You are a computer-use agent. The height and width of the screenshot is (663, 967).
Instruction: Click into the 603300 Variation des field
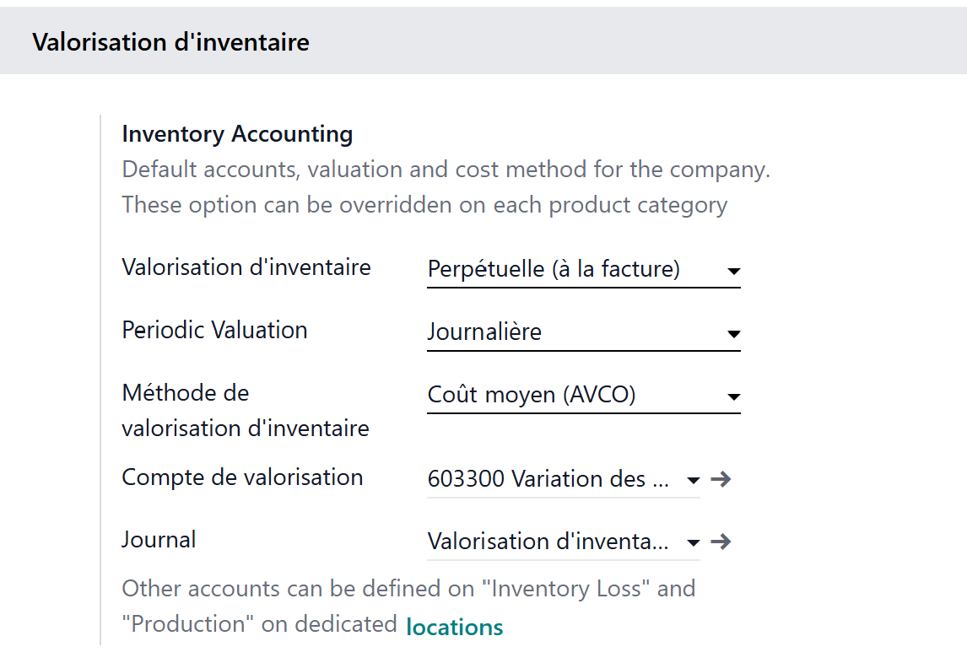pos(548,479)
